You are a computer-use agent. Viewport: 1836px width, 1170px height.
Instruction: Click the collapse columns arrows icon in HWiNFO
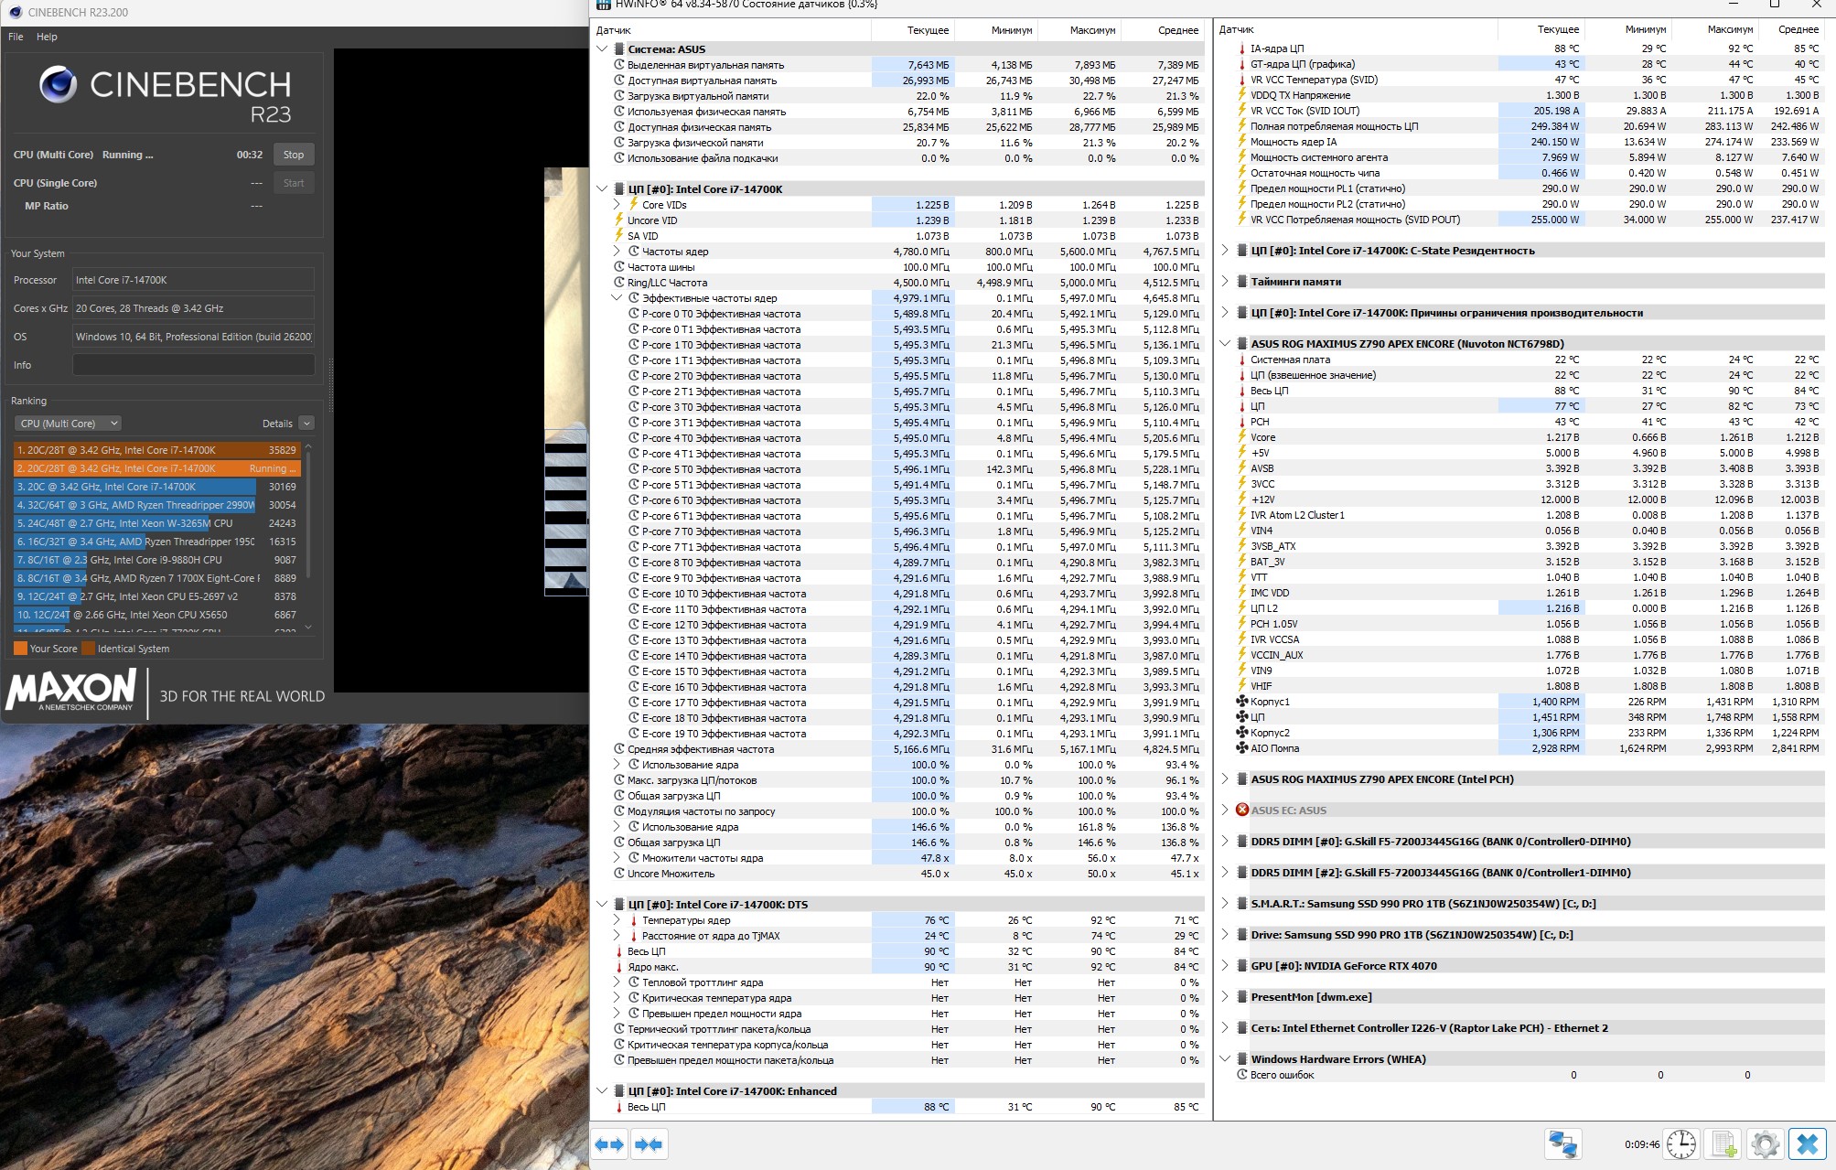pyautogui.click(x=649, y=1143)
